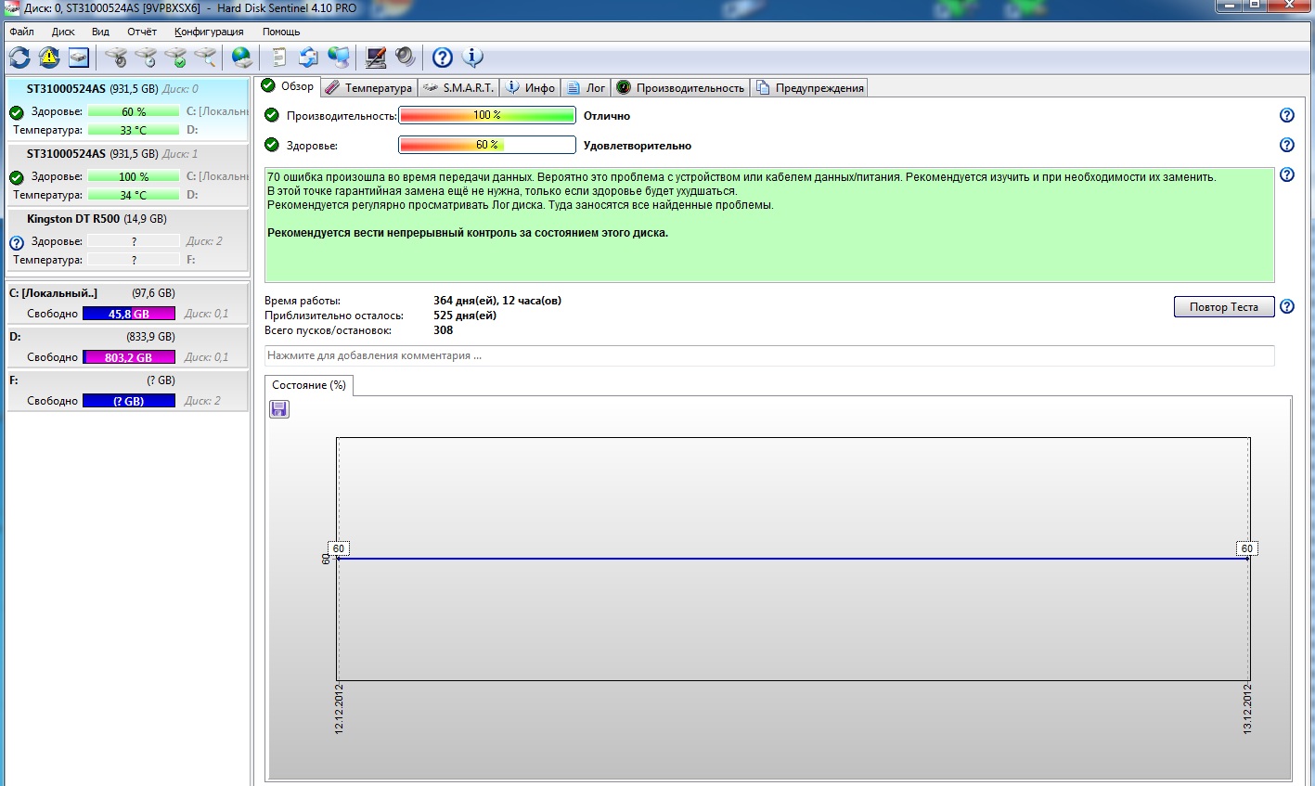1315x786 pixels.
Task: Click the green check icon for Disk 1 health
Action: (17, 177)
